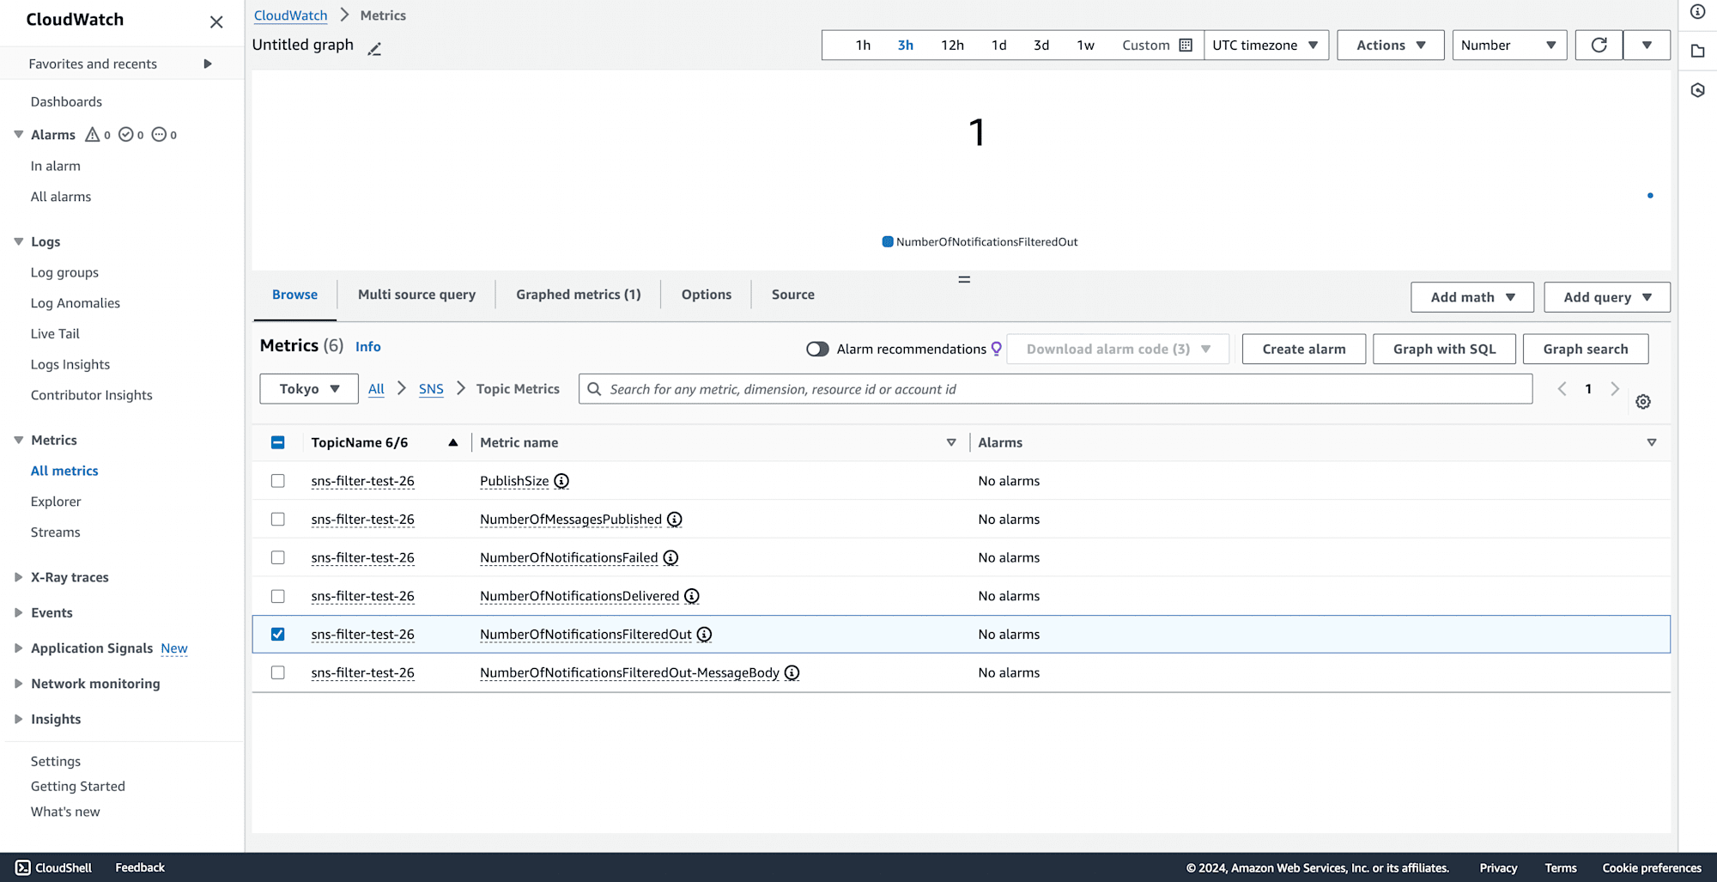Click the info icon beside NumberOfMessagesPublished
Image resolution: width=1717 pixels, height=882 pixels.
675,520
